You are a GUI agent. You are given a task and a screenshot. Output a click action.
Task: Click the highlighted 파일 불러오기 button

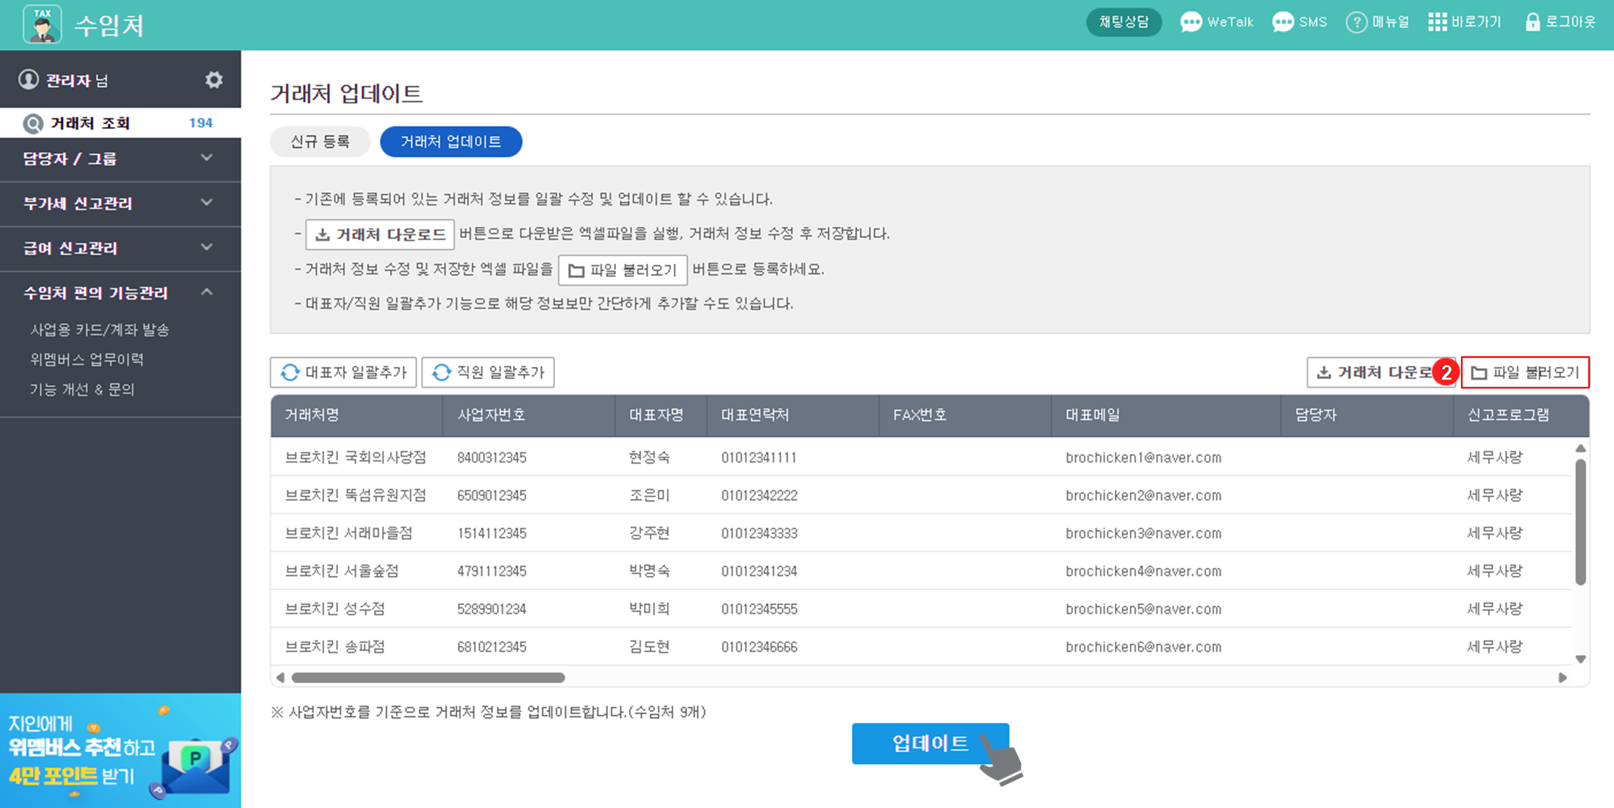tap(1525, 372)
